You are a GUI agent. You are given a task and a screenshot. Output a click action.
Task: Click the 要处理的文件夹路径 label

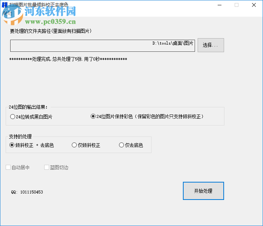tap(51, 31)
